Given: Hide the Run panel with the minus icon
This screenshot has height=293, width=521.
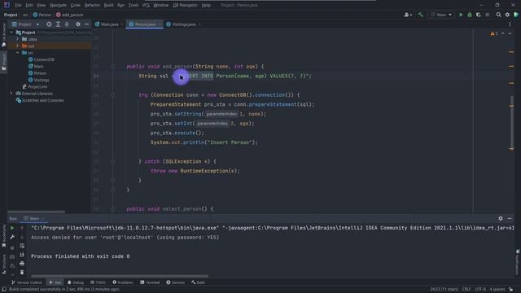Looking at the screenshot, I should (x=510, y=218).
